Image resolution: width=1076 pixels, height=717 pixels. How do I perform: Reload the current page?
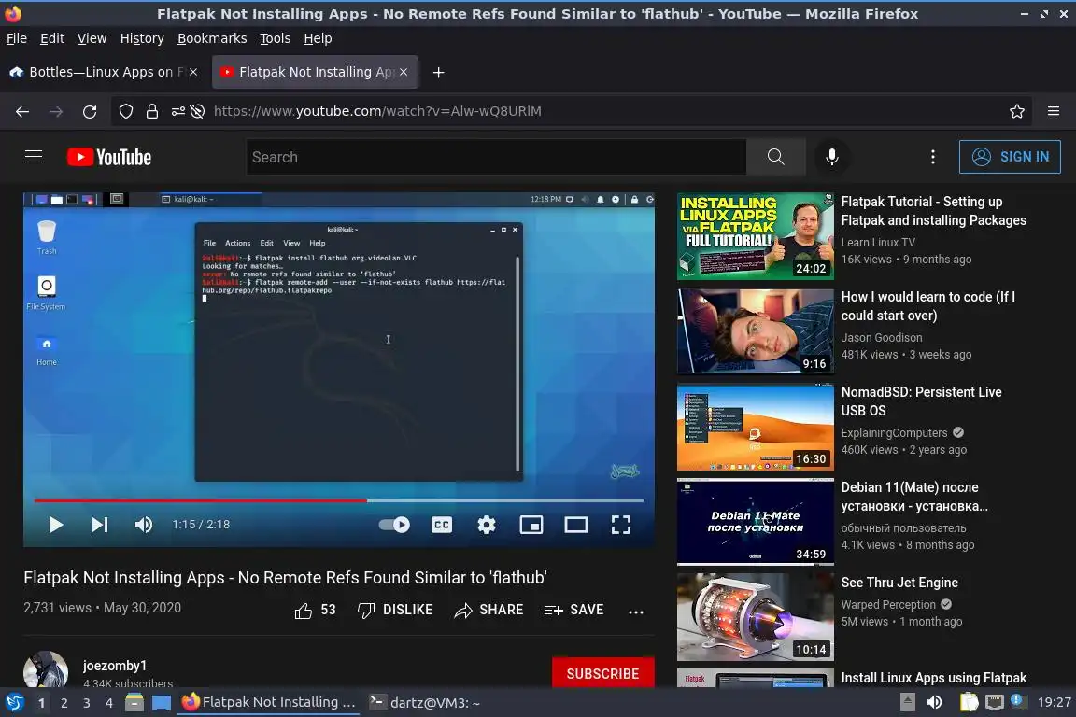click(x=90, y=111)
